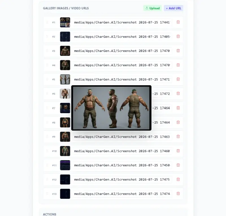Viewport: 226px width, 216px height.
Task: Grab the drag handle of row #1
Action: tap(47, 22)
